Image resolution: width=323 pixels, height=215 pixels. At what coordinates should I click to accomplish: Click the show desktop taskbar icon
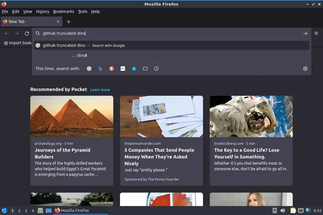pyautogui.click(x=49, y=211)
